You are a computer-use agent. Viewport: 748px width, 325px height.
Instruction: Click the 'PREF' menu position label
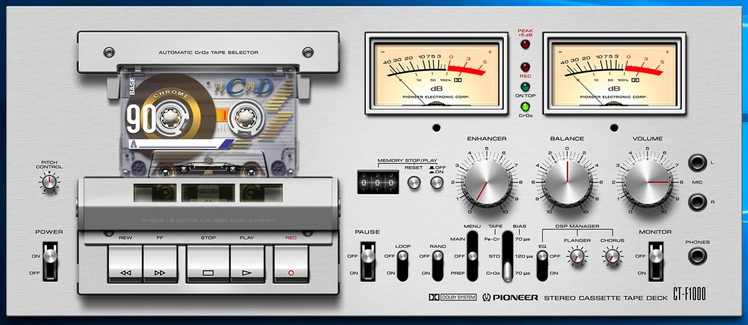[x=458, y=273]
